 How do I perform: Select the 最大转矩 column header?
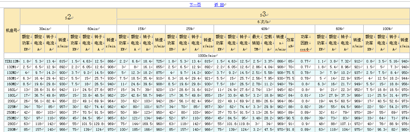point(256,43)
